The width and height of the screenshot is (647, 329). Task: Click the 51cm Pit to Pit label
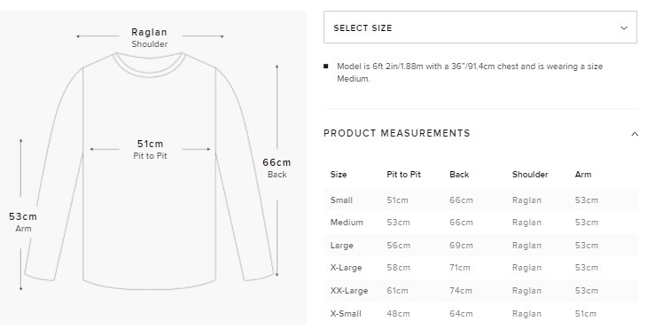click(x=150, y=149)
